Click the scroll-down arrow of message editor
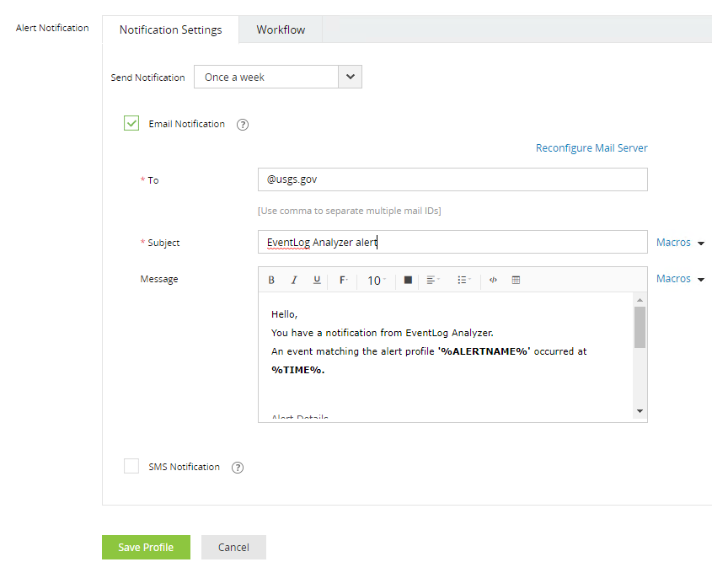 point(640,411)
